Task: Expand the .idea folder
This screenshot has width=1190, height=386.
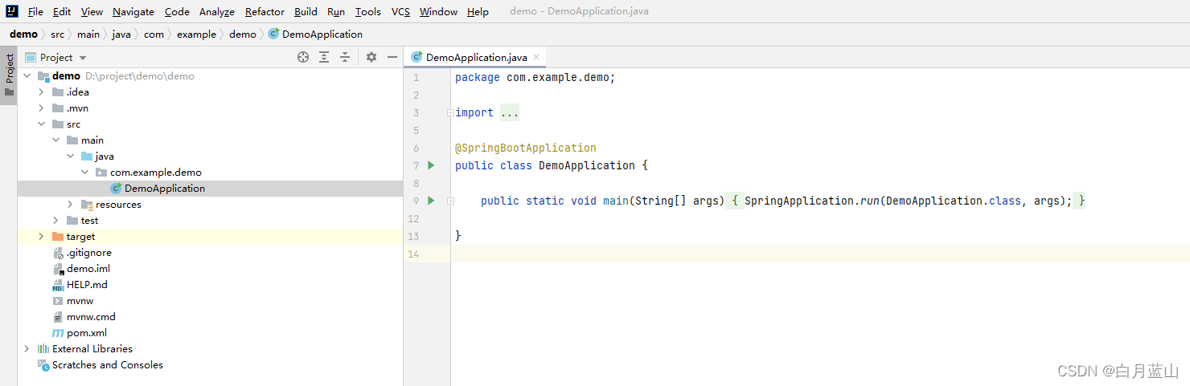Action: click(x=41, y=92)
